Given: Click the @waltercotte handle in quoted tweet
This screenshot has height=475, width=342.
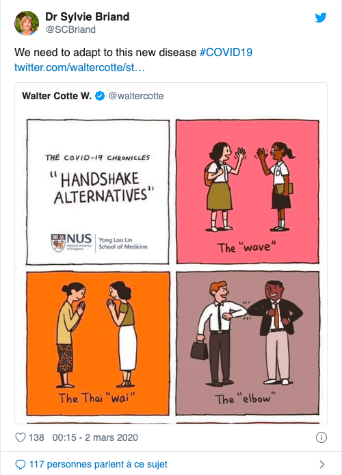Looking at the screenshot, I should (x=136, y=96).
